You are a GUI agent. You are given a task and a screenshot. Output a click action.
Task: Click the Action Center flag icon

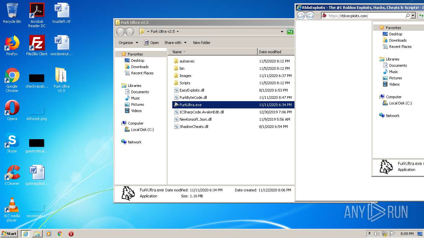click(393, 234)
